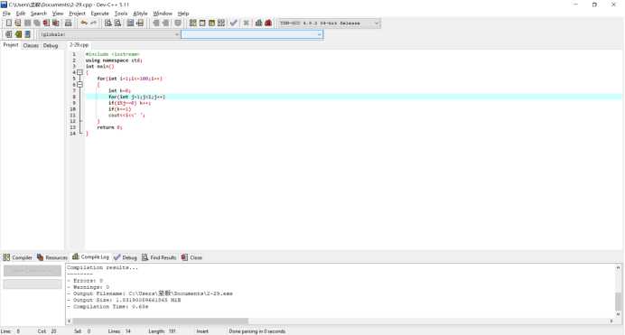
Task: Collapse the for-loop fold on line 6
Action: tap(79, 85)
